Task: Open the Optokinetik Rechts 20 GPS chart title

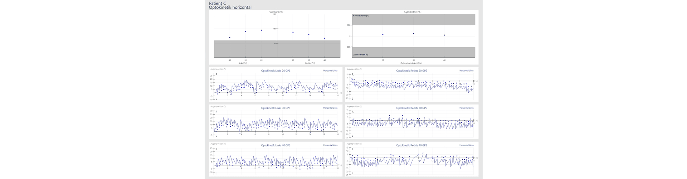Action: (411, 71)
